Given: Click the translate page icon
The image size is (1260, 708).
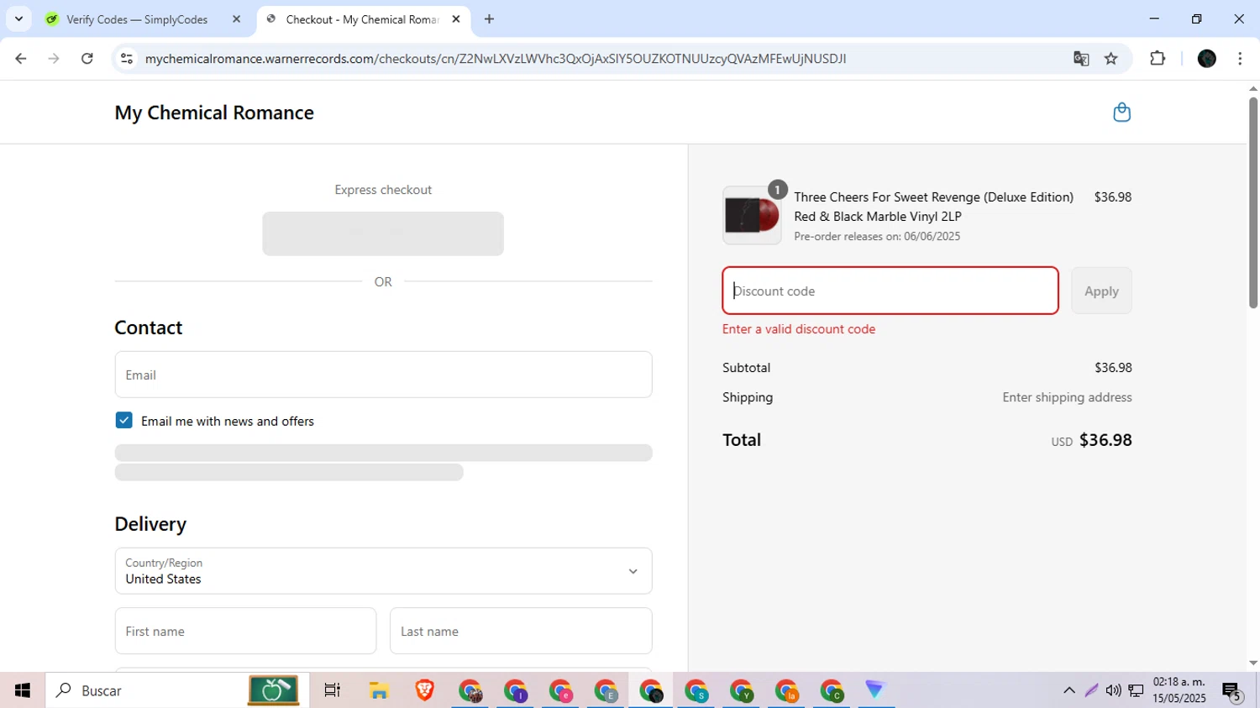Looking at the screenshot, I should (1081, 59).
